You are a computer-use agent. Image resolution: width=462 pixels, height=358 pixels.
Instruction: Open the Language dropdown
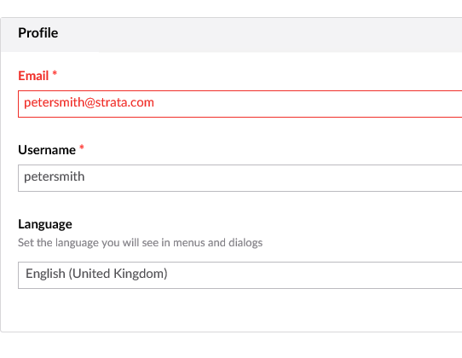click(x=240, y=275)
